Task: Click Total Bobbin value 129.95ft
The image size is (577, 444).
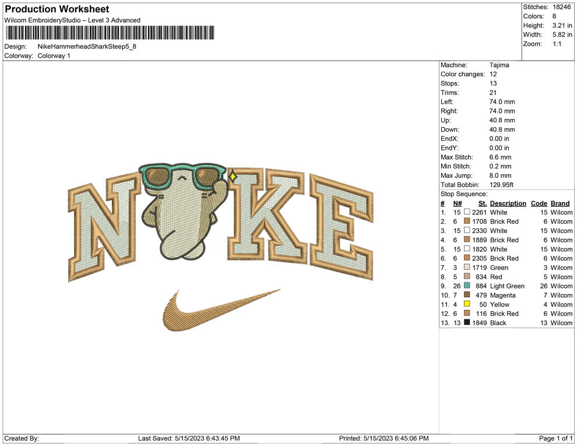Action: pyautogui.click(x=502, y=185)
